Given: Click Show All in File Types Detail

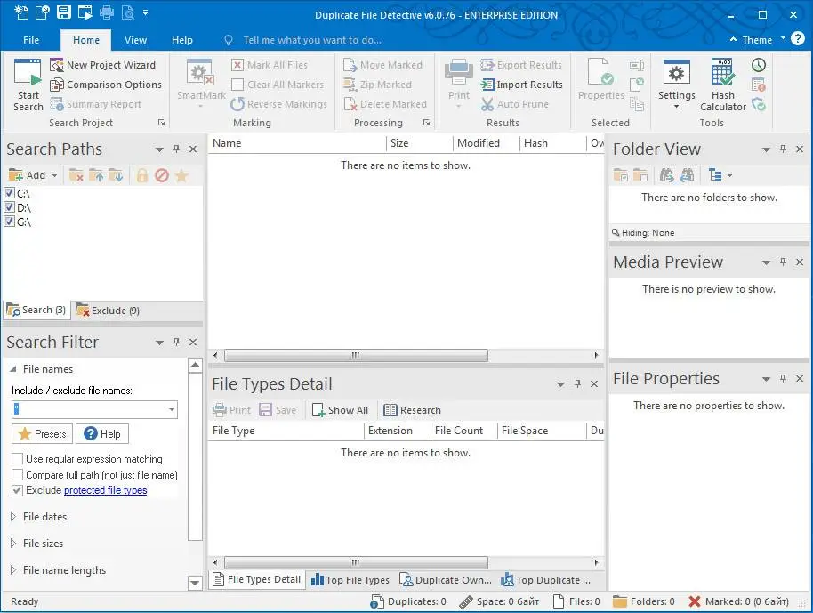Looking at the screenshot, I should point(340,410).
